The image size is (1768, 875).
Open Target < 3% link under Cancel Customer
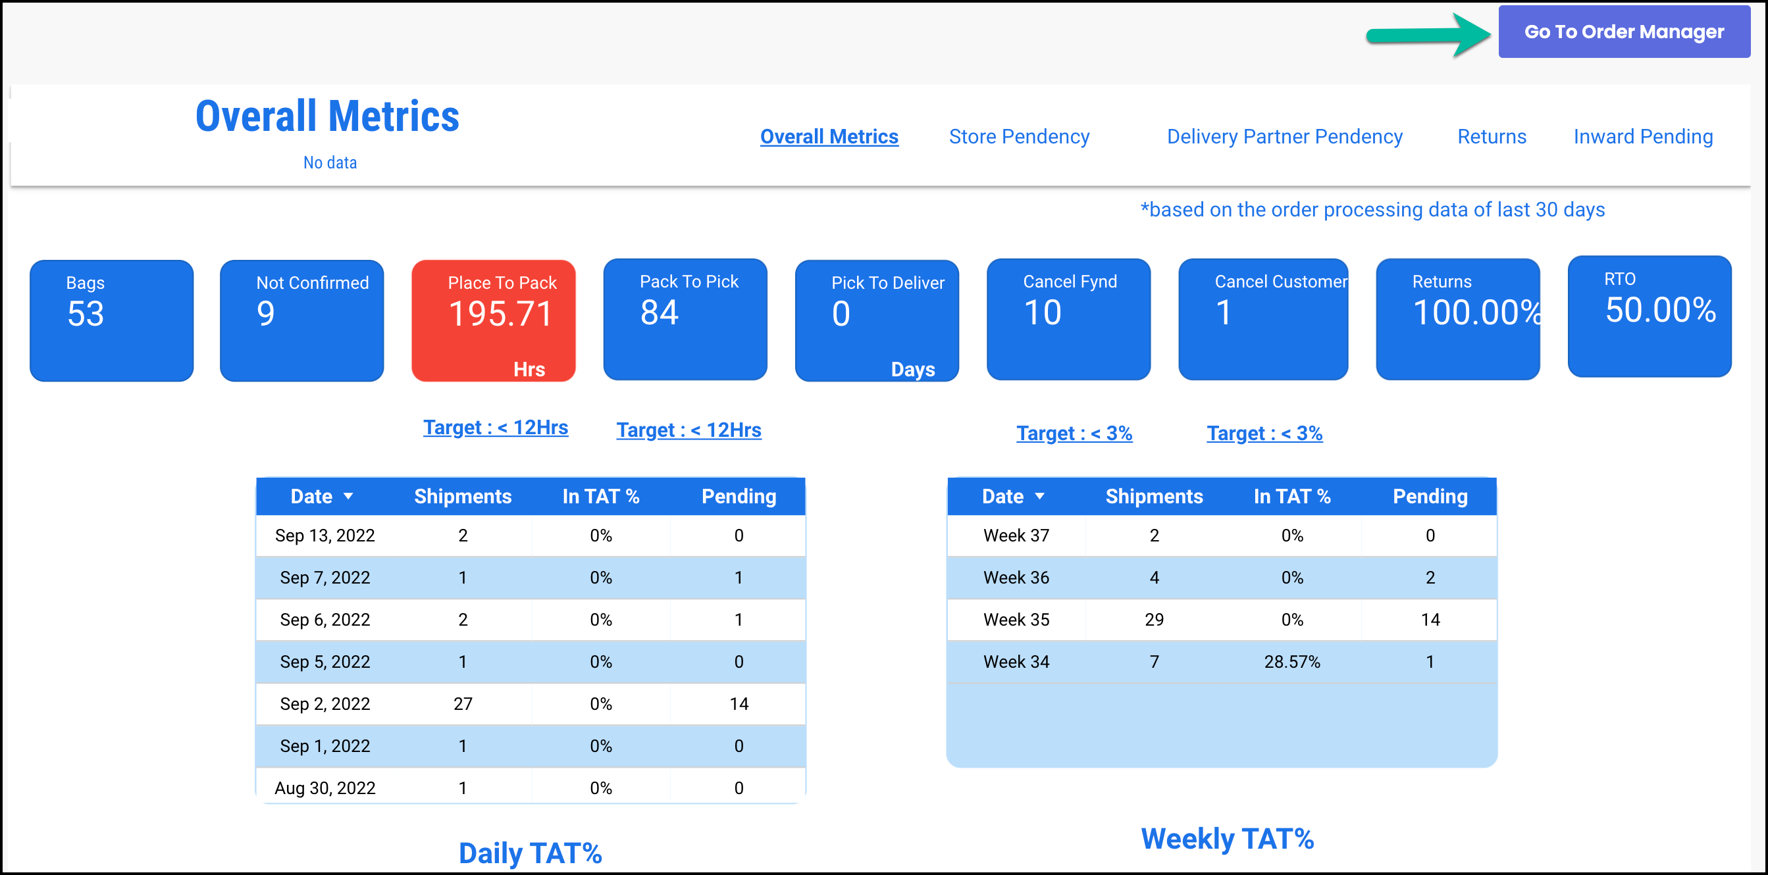pyautogui.click(x=1264, y=434)
